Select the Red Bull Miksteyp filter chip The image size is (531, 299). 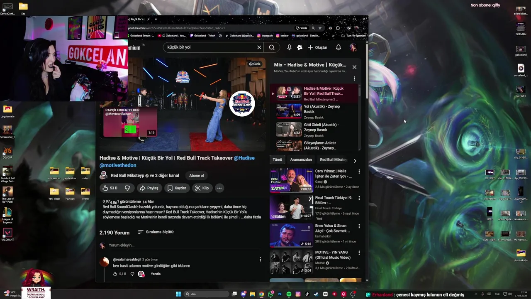[333, 159]
